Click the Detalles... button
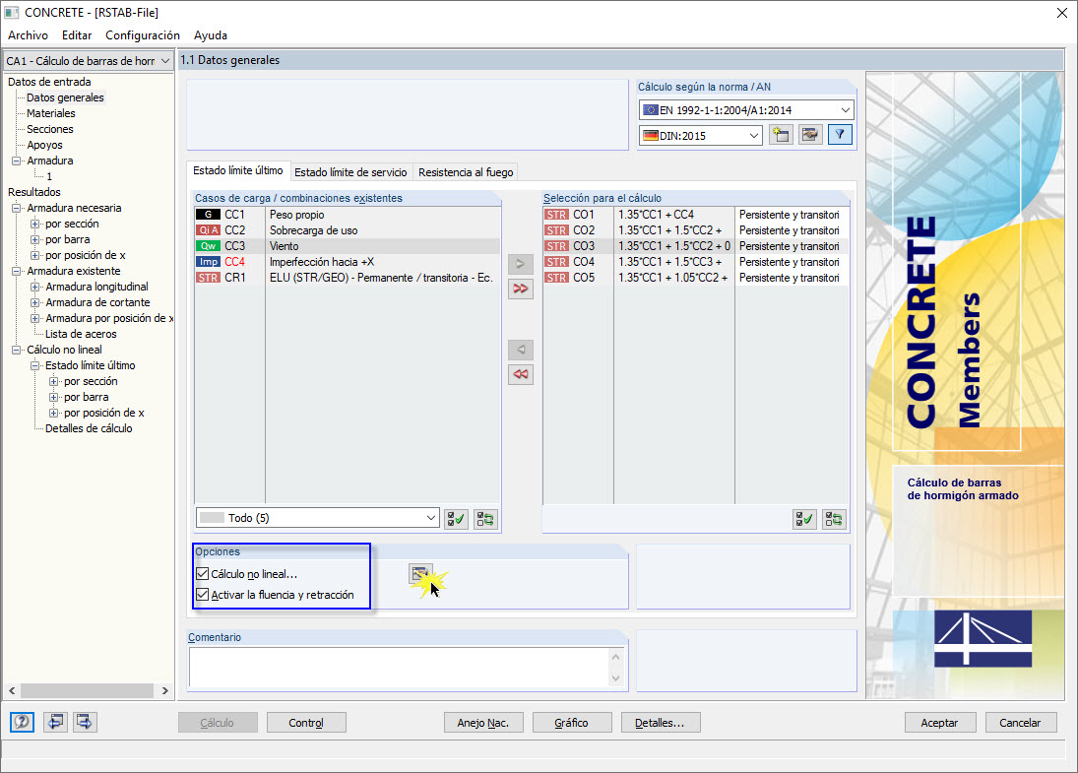Viewport: 1078px width, 773px height. (x=660, y=723)
